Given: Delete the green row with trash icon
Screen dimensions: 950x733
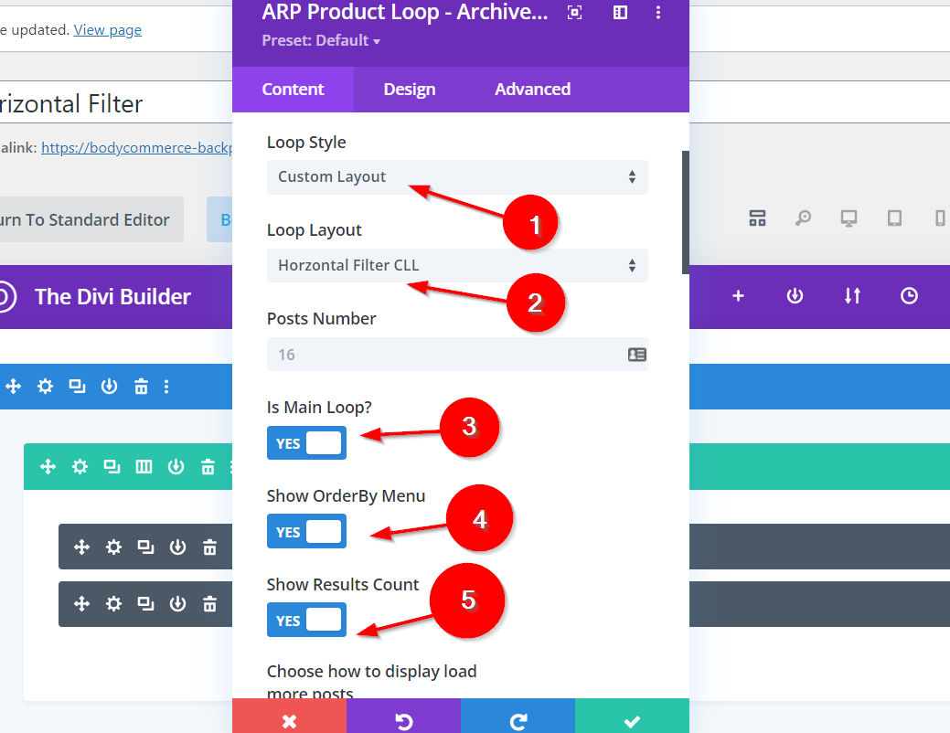Looking at the screenshot, I should [208, 467].
